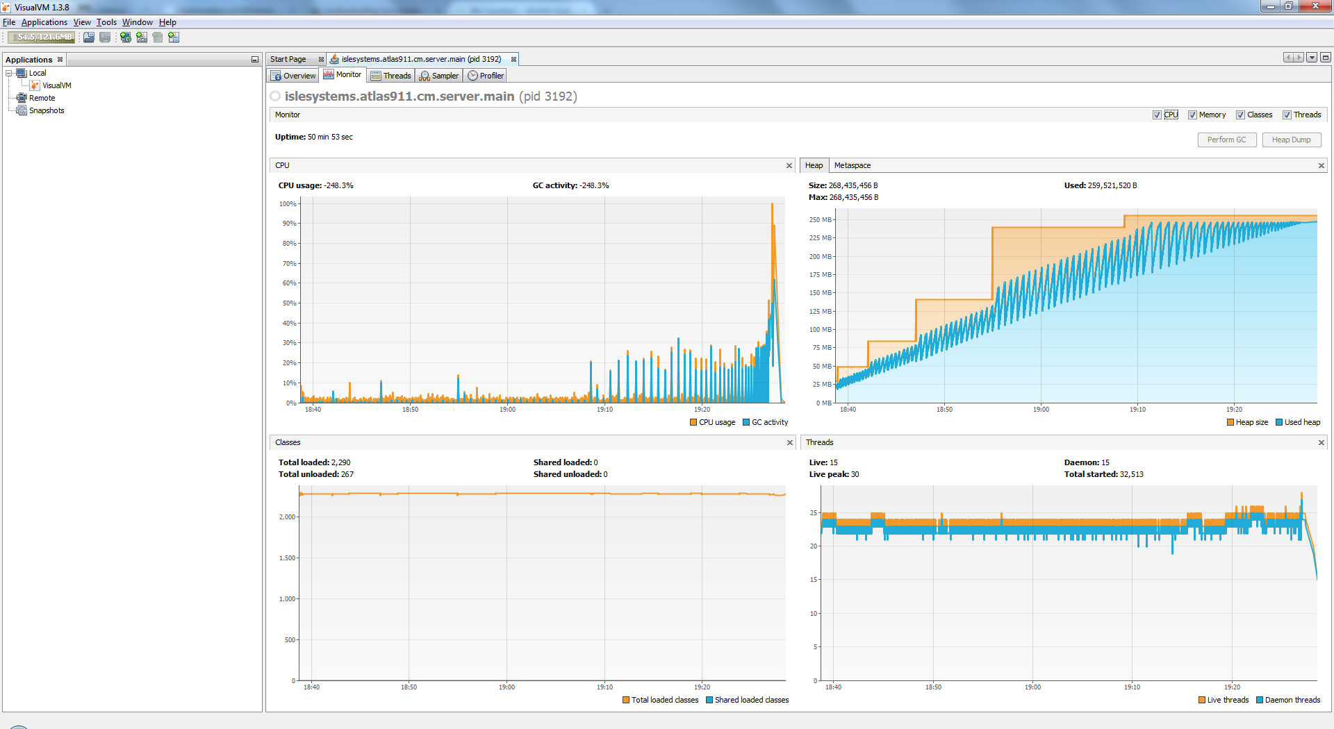Open the Applications menu
The height and width of the screenshot is (729, 1334).
pyautogui.click(x=44, y=22)
